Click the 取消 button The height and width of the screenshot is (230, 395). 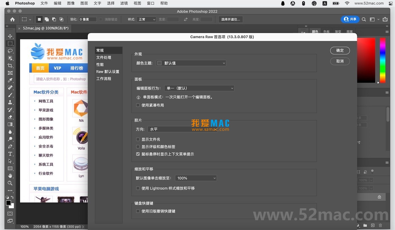pyautogui.click(x=340, y=61)
